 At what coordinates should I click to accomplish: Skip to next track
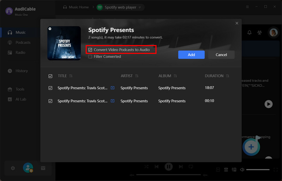click(181, 167)
